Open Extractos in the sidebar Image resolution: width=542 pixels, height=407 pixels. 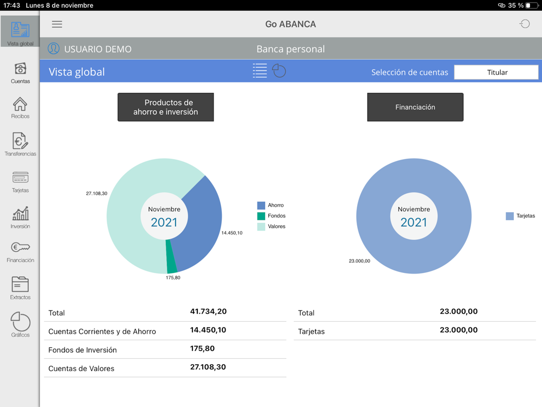click(20, 288)
